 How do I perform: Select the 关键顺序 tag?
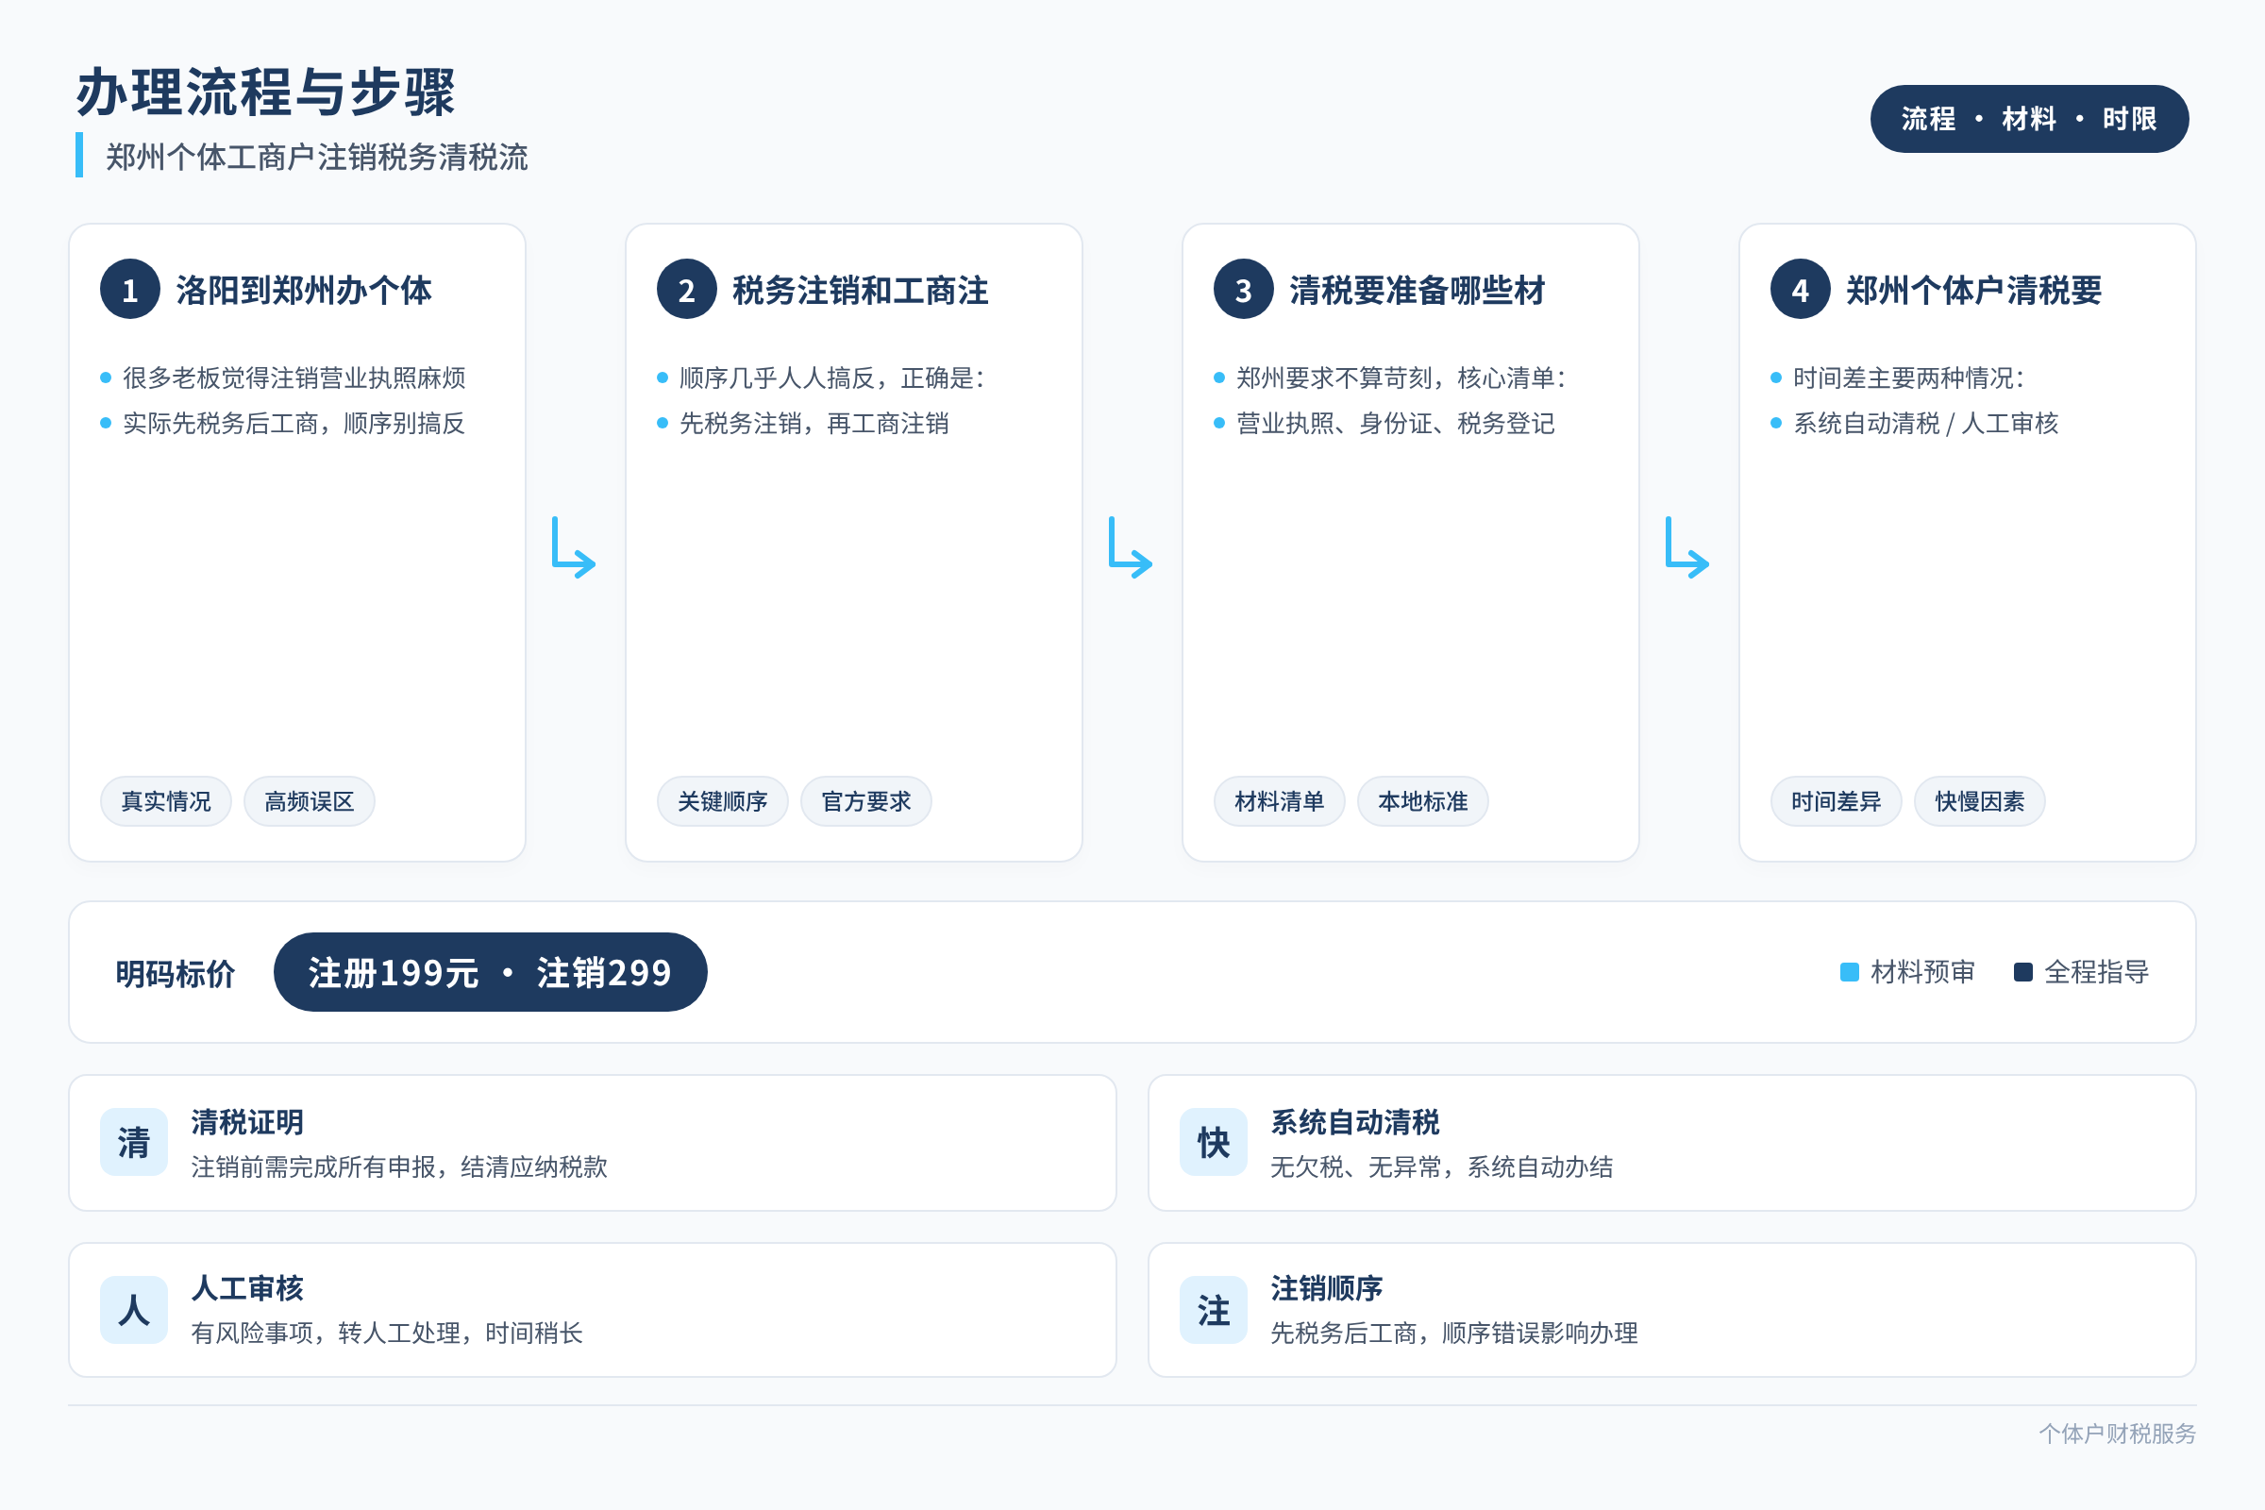pos(722,801)
